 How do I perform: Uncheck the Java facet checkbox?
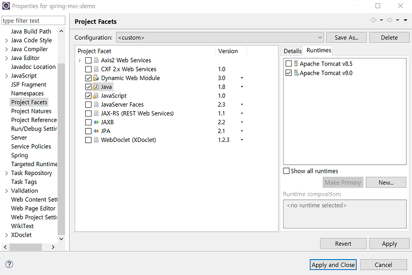88,87
